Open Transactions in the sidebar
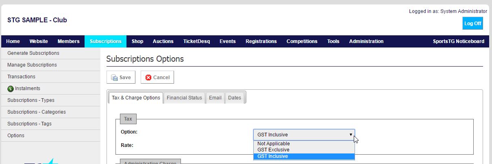This screenshot has width=492, height=164. click(50, 77)
